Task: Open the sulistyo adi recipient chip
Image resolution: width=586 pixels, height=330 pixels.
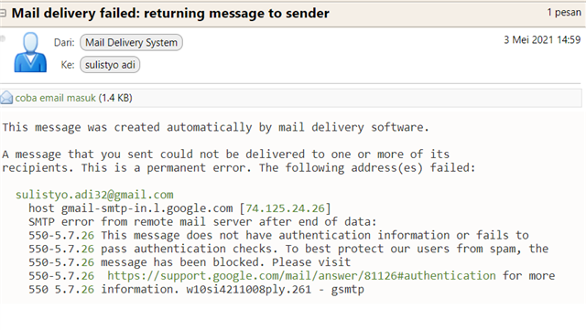Action: pos(110,65)
